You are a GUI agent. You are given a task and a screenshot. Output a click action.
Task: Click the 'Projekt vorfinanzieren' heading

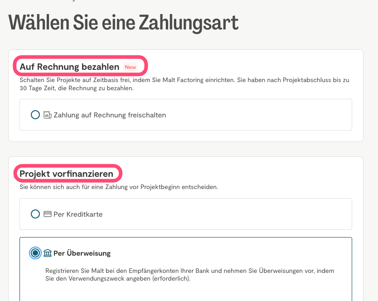[66, 174]
